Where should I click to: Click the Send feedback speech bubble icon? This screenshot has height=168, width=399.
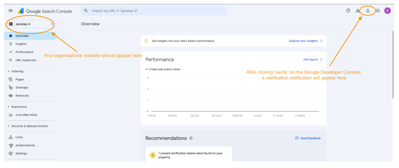[x=297, y=138]
